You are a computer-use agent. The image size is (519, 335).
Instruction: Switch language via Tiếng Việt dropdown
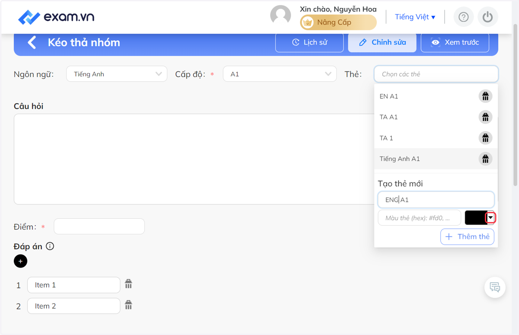(415, 17)
